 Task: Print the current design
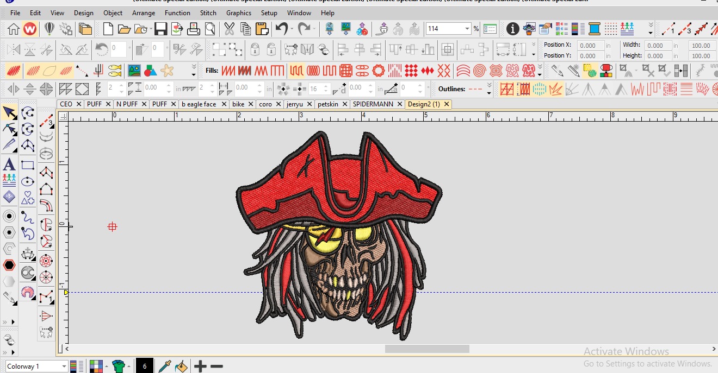click(x=193, y=29)
